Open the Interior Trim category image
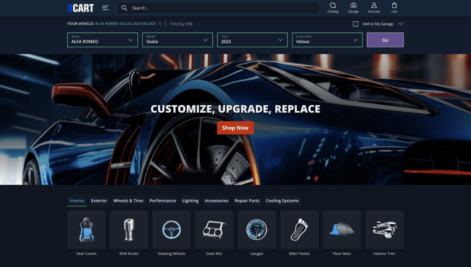Screen dimensions: 471x267 tap(385, 230)
